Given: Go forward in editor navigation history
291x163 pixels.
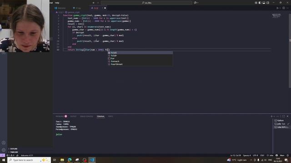Looking at the screenshot, I should 98,3.
